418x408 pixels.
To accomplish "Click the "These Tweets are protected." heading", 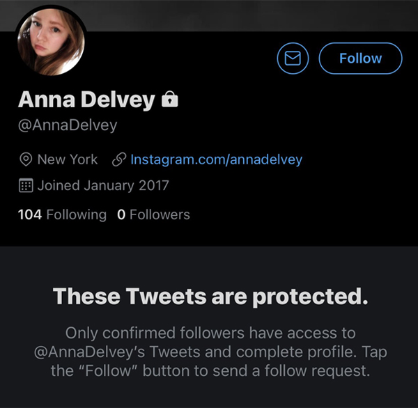I will tap(209, 296).
